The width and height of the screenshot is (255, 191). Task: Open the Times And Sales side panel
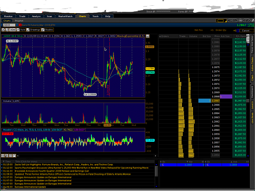[x=252, y=44]
